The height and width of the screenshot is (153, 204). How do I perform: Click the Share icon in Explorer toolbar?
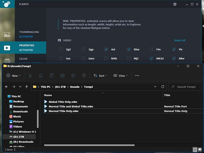point(73,76)
